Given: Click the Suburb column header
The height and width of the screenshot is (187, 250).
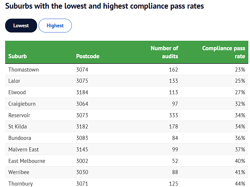Looking at the screenshot, I should click(x=18, y=56).
